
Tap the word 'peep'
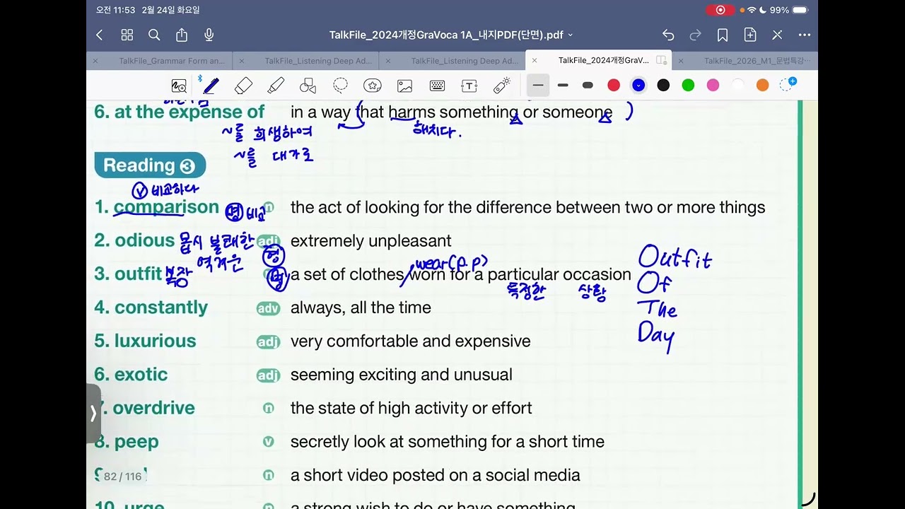click(136, 442)
